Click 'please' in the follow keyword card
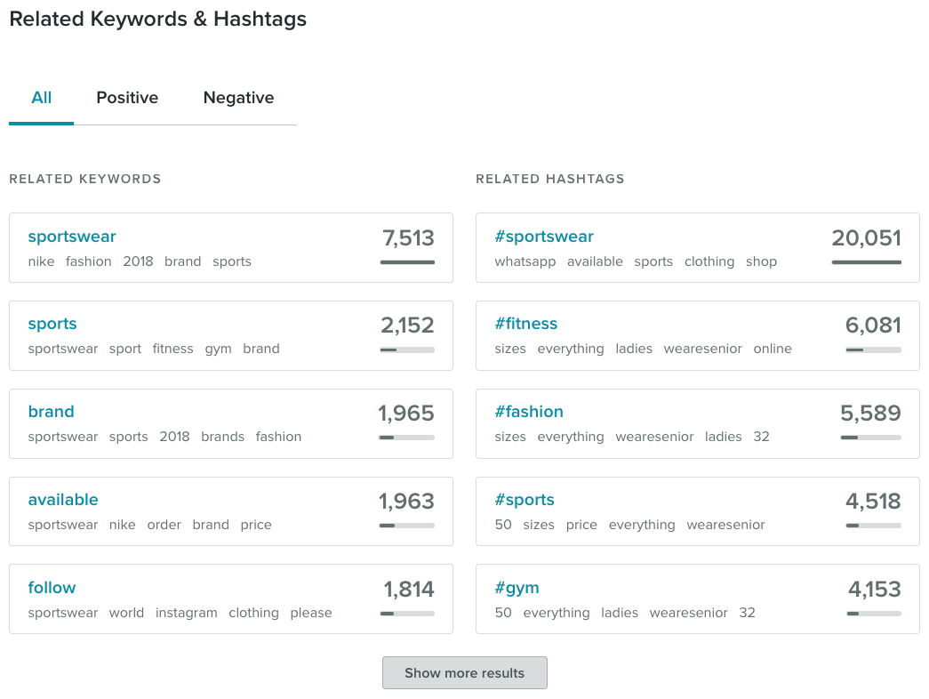The image size is (929, 699). pos(311,613)
